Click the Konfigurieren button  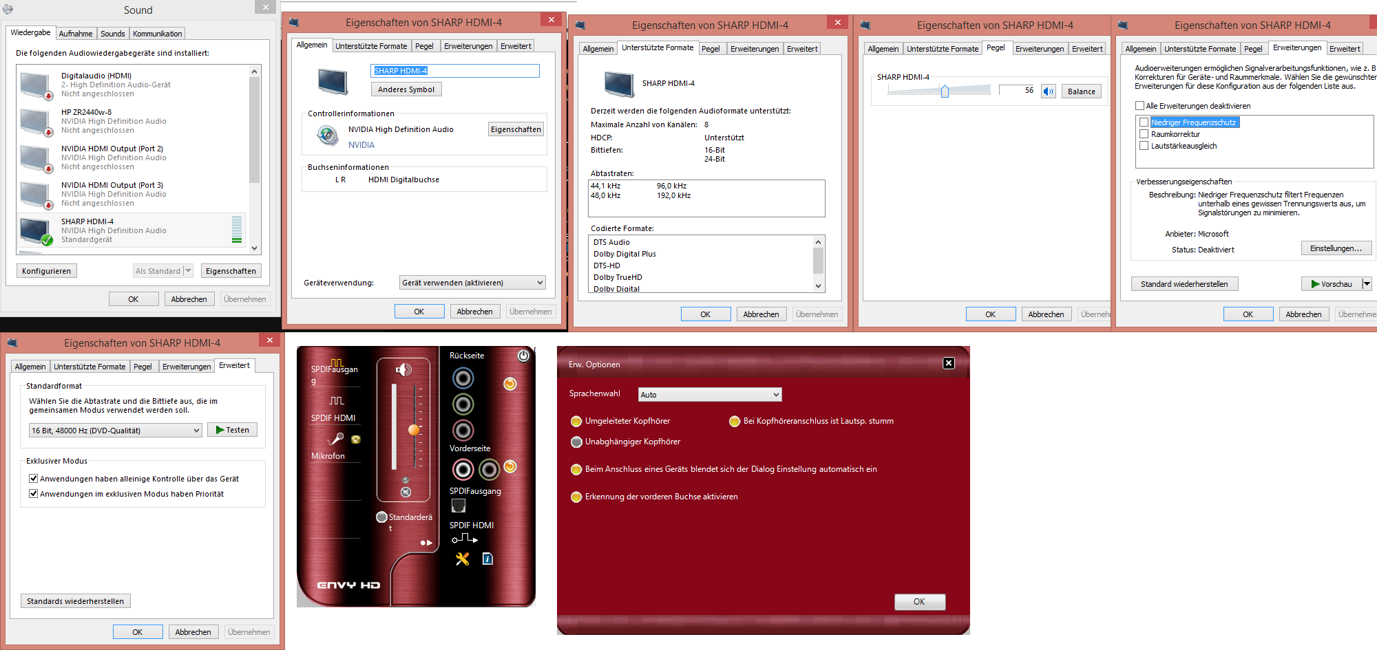tap(47, 271)
